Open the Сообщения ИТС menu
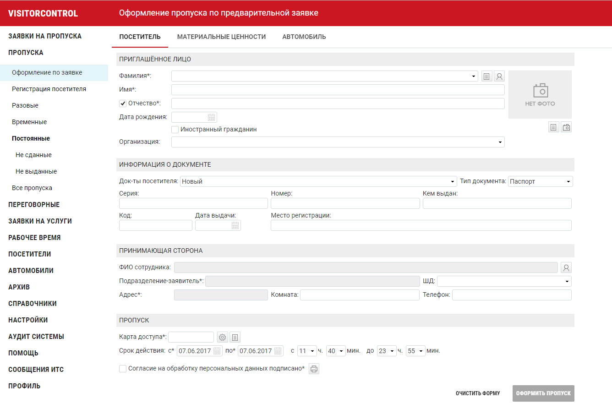Screen dimensions: 612x409 [x=36, y=370]
